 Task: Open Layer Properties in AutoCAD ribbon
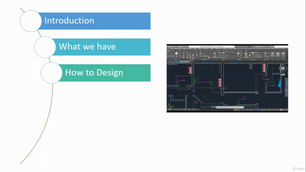[215, 55]
